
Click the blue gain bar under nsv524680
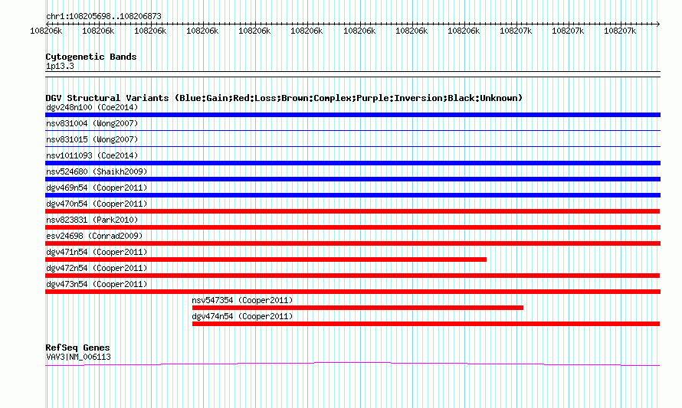(x=352, y=179)
